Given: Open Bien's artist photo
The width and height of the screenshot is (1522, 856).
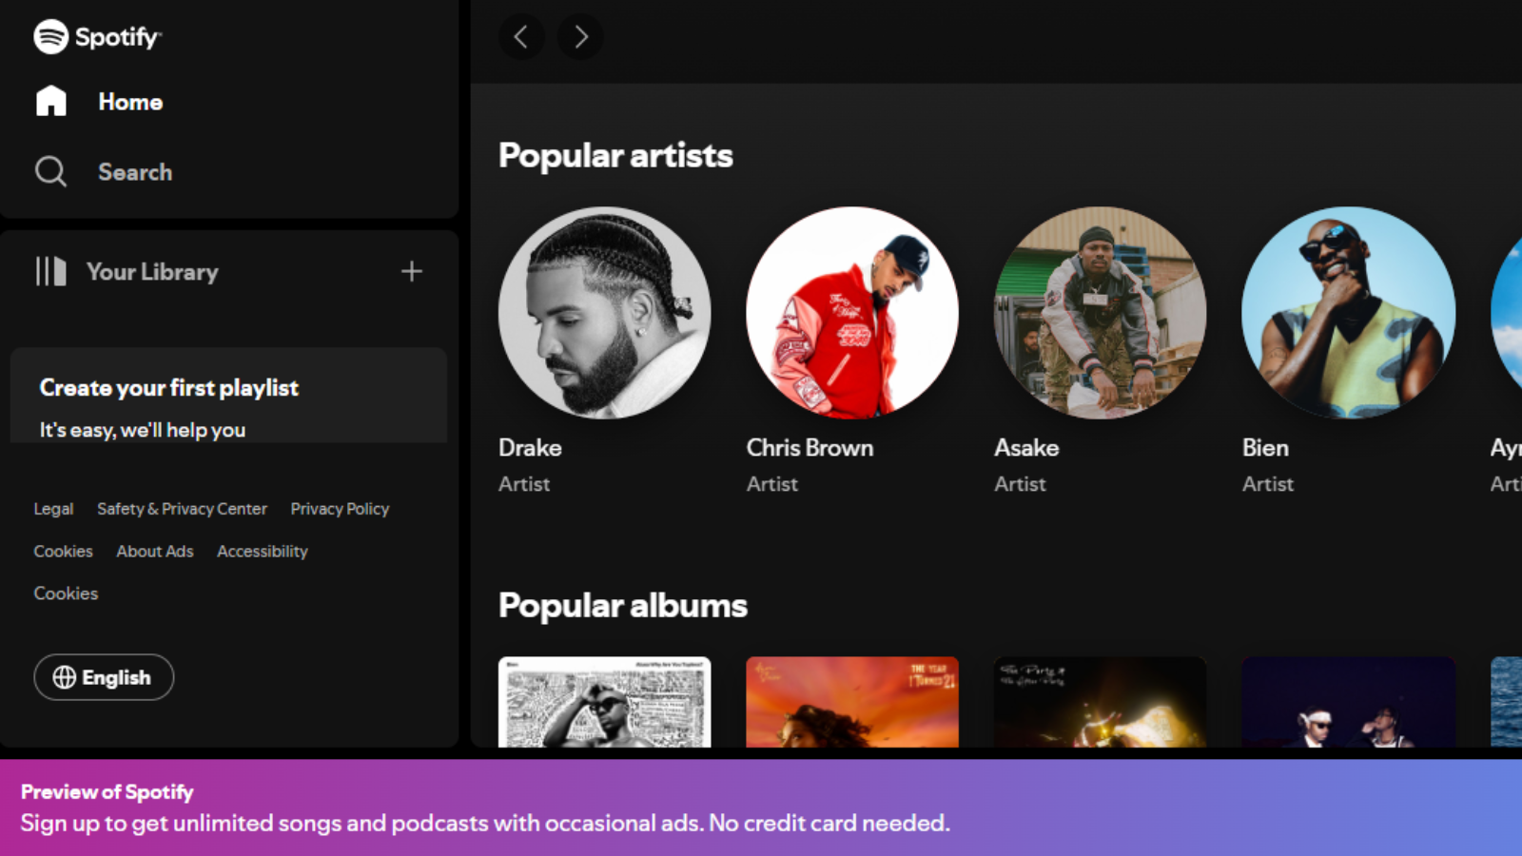Looking at the screenshot, I should point(1349,313).
